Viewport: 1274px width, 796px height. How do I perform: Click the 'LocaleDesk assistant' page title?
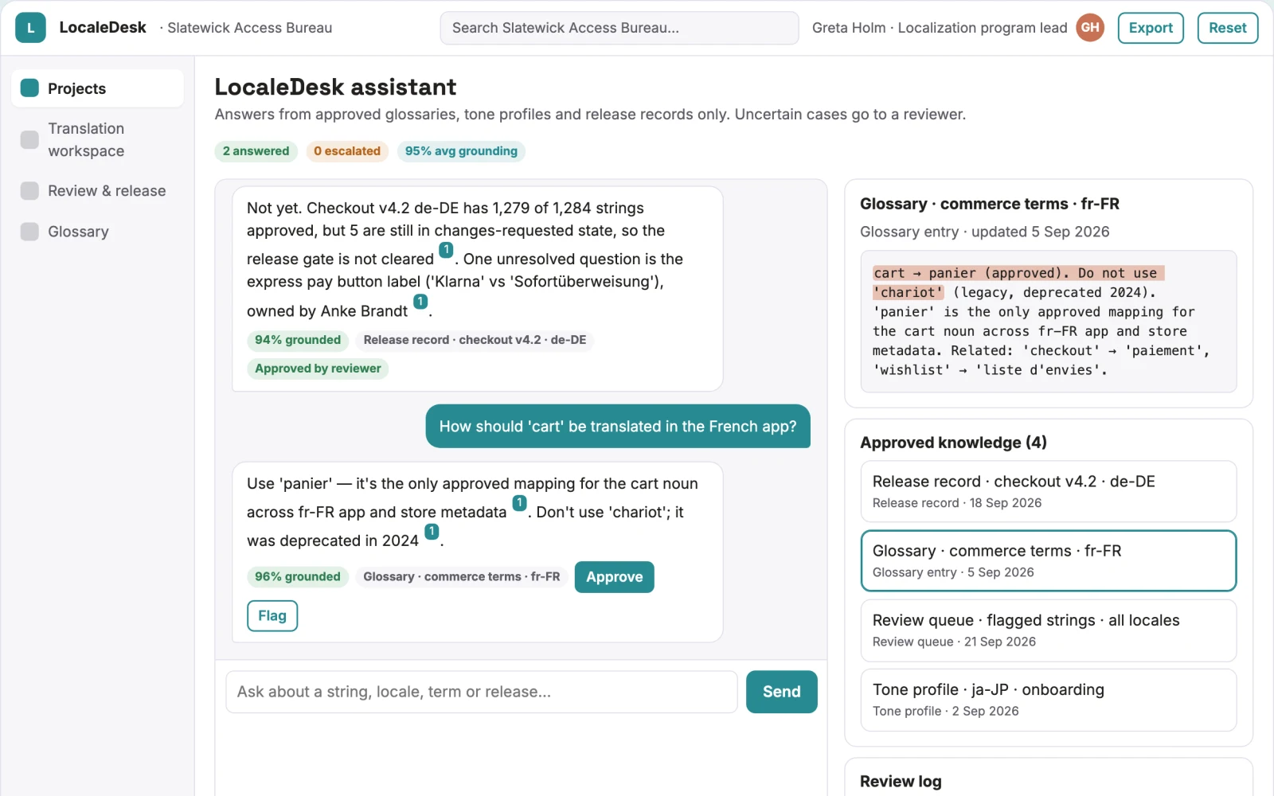tap(335, 87)
